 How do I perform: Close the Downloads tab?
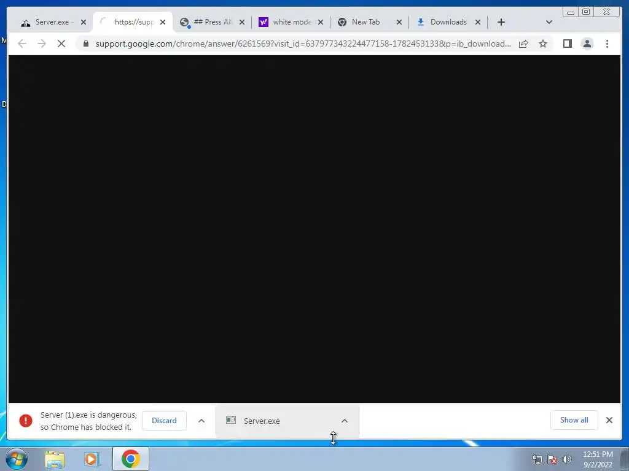[478, 22]
